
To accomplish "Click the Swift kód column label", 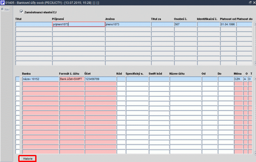I will point(155,74).
